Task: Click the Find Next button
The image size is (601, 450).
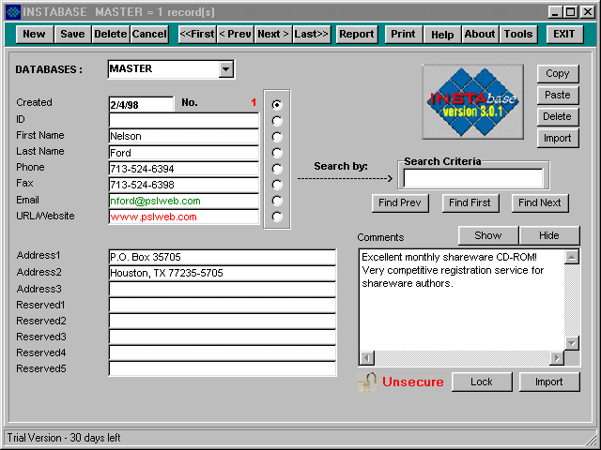Action: pos(540,202)
